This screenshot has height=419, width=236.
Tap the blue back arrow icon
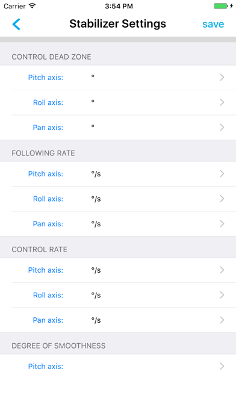tap(16, 24)
